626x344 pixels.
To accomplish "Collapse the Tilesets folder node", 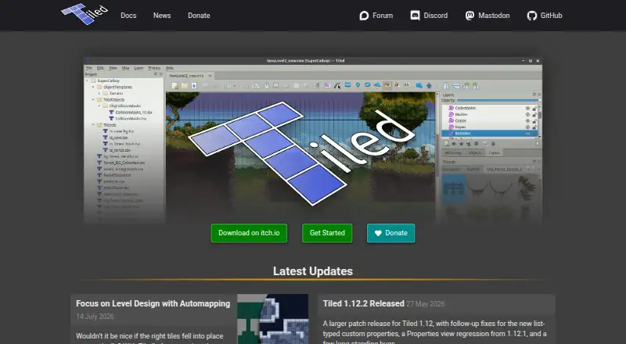I will pyautogui.click(x=94, y=125).
